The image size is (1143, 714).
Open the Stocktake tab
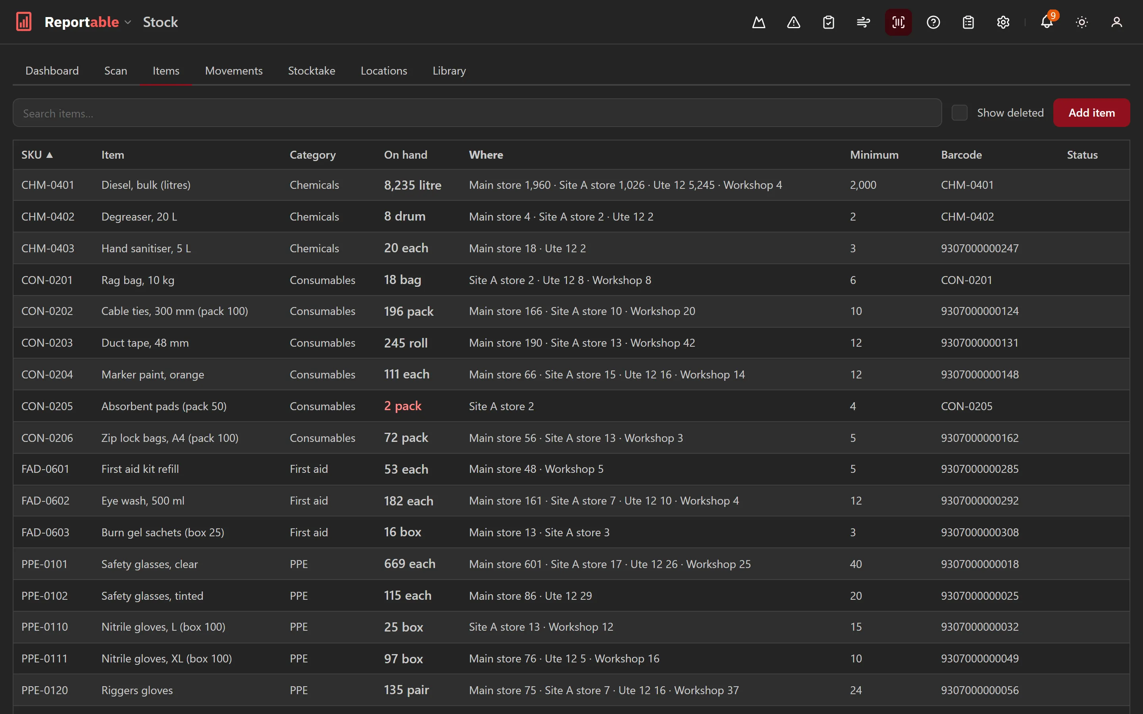pos(312,71)
